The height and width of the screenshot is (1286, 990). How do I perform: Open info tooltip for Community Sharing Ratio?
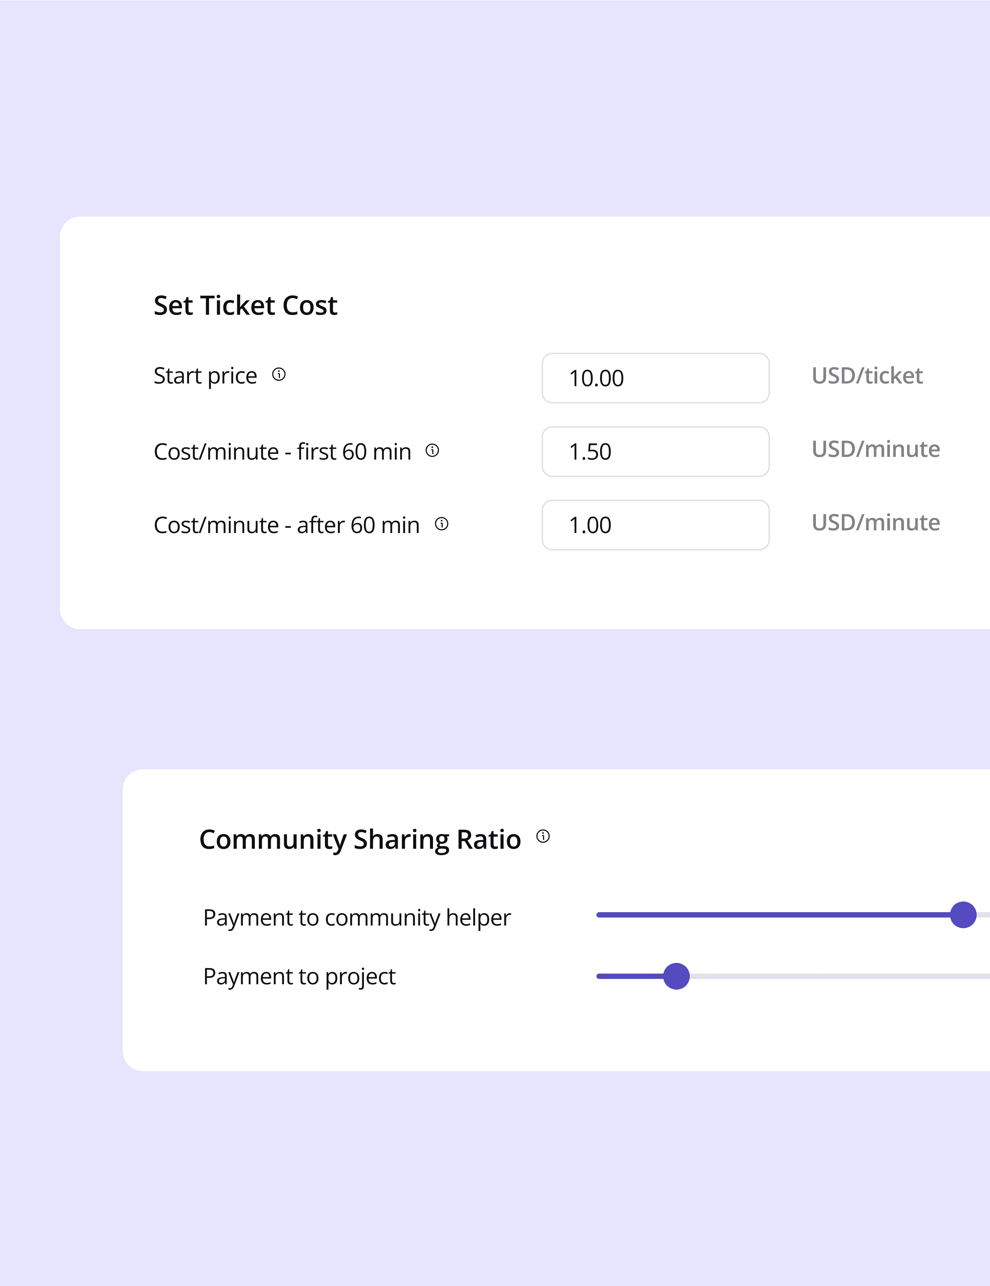[543, 836]
